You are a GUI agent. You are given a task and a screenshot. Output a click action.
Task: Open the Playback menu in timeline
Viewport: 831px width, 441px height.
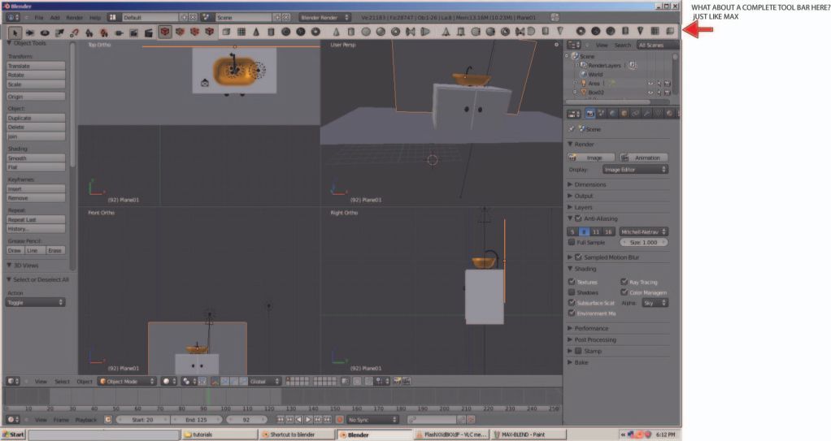[x=86, y=419]
